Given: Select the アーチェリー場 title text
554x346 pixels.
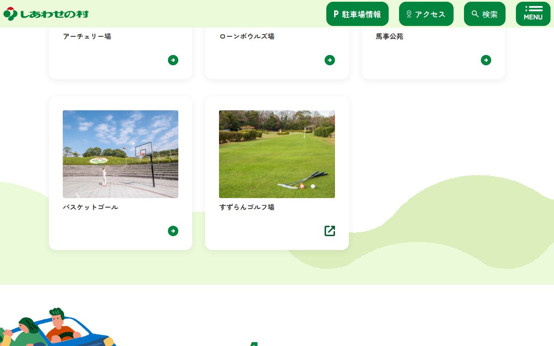Looking at the screenshot, I should click(87, 36).
